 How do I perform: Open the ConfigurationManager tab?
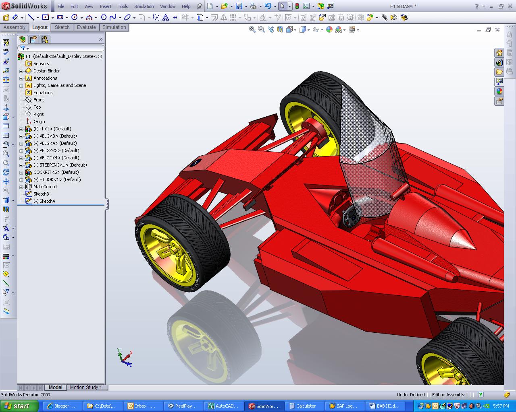[x=45, y=39]
